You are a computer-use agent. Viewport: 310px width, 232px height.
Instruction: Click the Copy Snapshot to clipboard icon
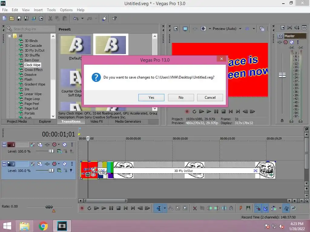pos(262,29)
